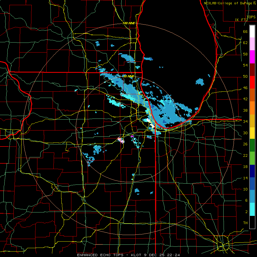Click the legend value 62

pos(245,43)
